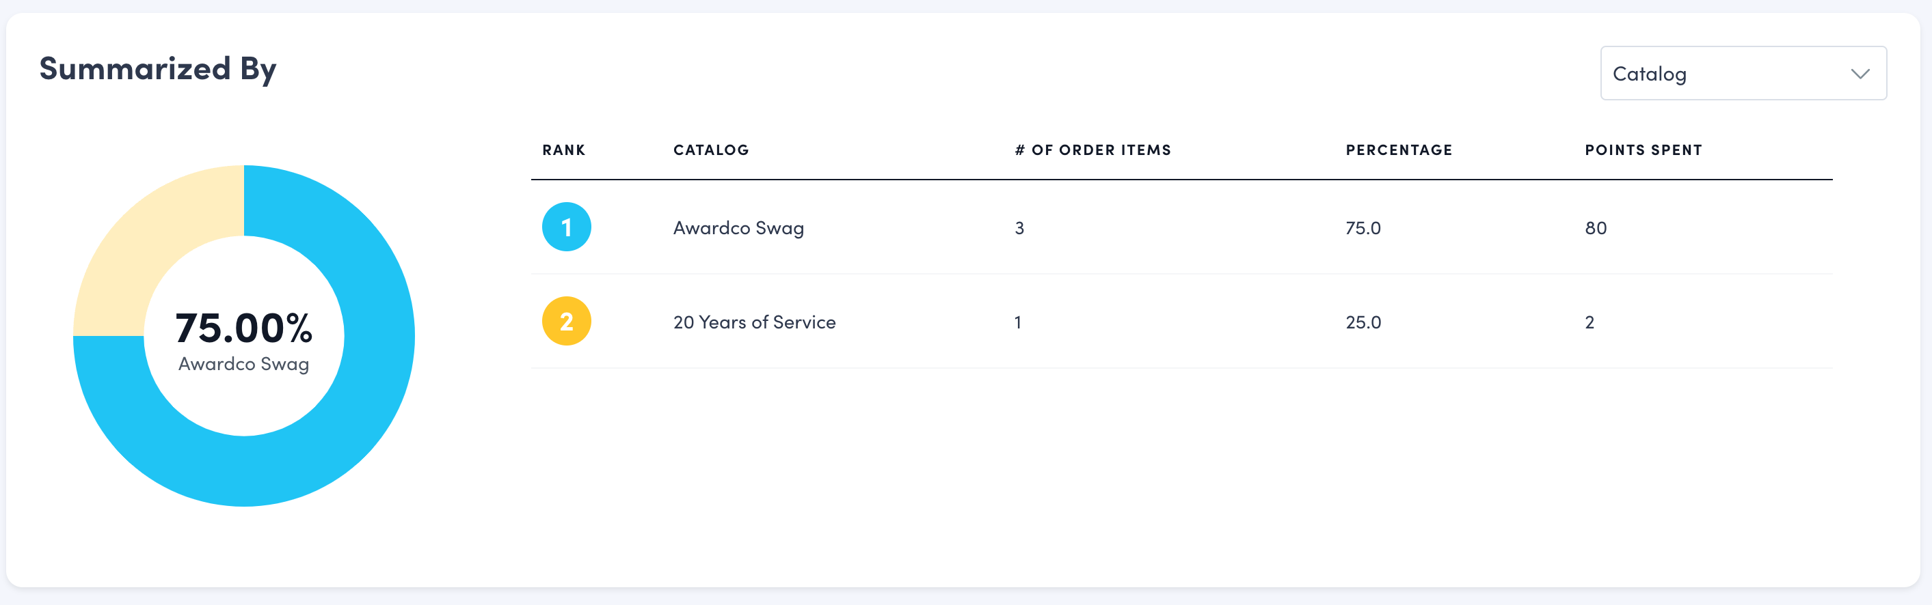The image size is (1932, 605).
Task: Select the Awardco Swag catalog row
Action: pyautogui.click(x=738, y=227)
